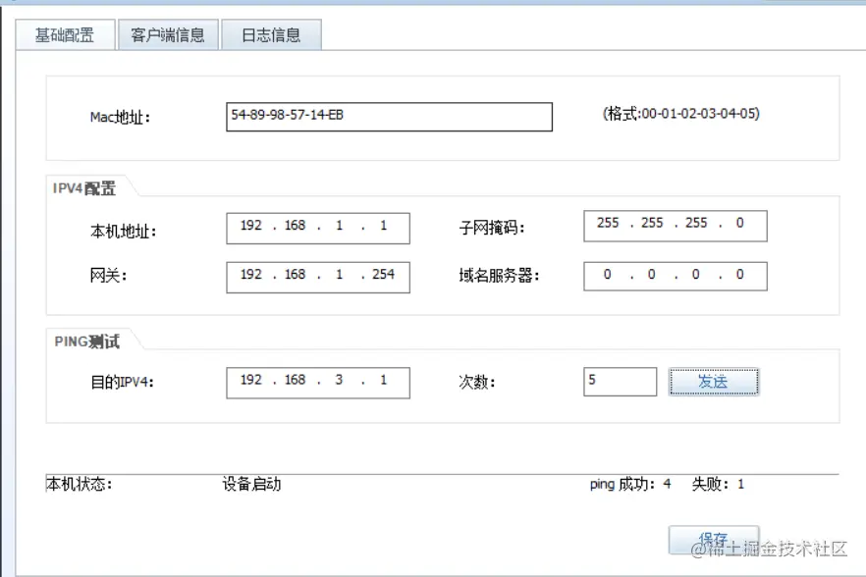Click the 失败: 1 status text

719,484
